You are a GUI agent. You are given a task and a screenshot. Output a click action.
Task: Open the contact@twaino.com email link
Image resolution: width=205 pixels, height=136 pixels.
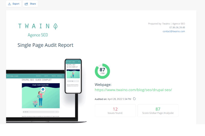click(174, 31)
